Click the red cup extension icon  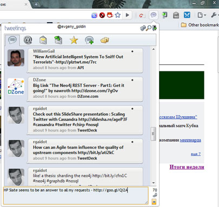click(110, 15)
